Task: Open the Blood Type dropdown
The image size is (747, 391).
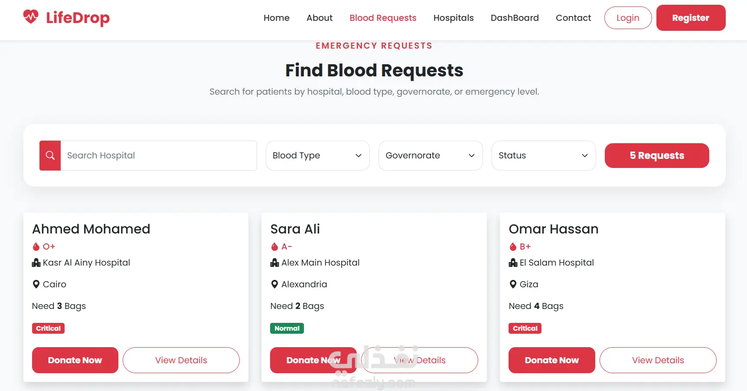Action: (x=318, y=155)
